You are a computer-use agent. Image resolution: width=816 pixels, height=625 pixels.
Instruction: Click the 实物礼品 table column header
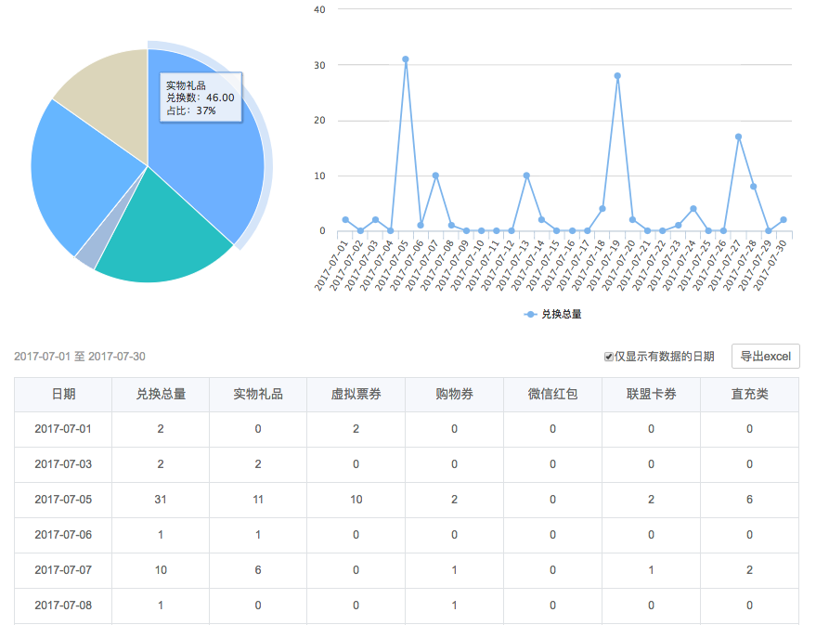(258, 395)
